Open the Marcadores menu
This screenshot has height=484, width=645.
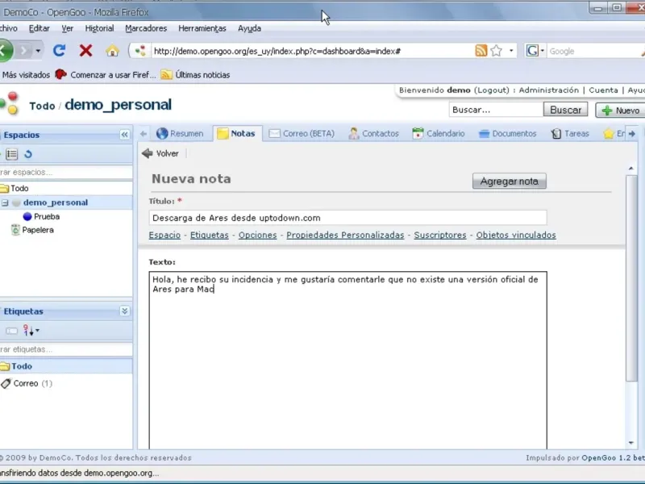coord(146,28)
